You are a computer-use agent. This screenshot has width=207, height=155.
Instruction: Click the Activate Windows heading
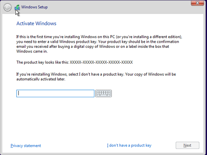(x=36, y=23)
